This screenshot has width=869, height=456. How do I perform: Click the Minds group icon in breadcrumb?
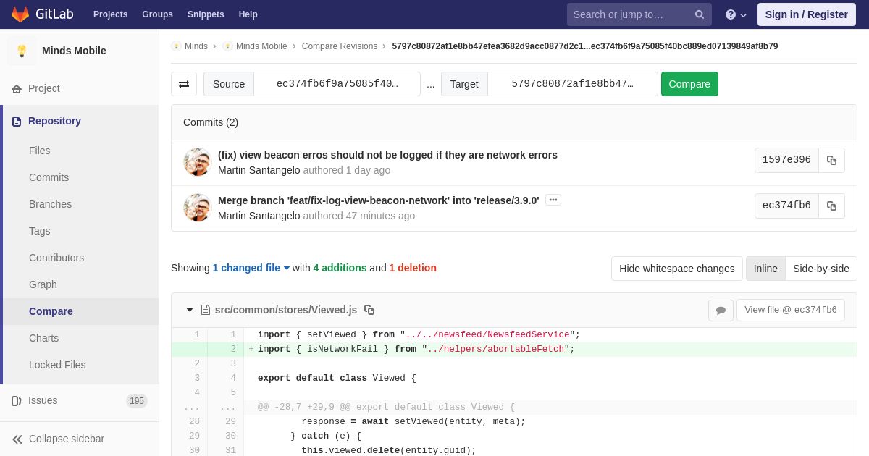pos(176,46)
